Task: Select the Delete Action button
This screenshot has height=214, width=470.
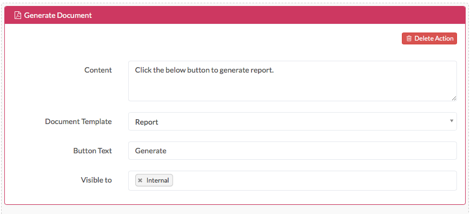Action: coord(429,38)
